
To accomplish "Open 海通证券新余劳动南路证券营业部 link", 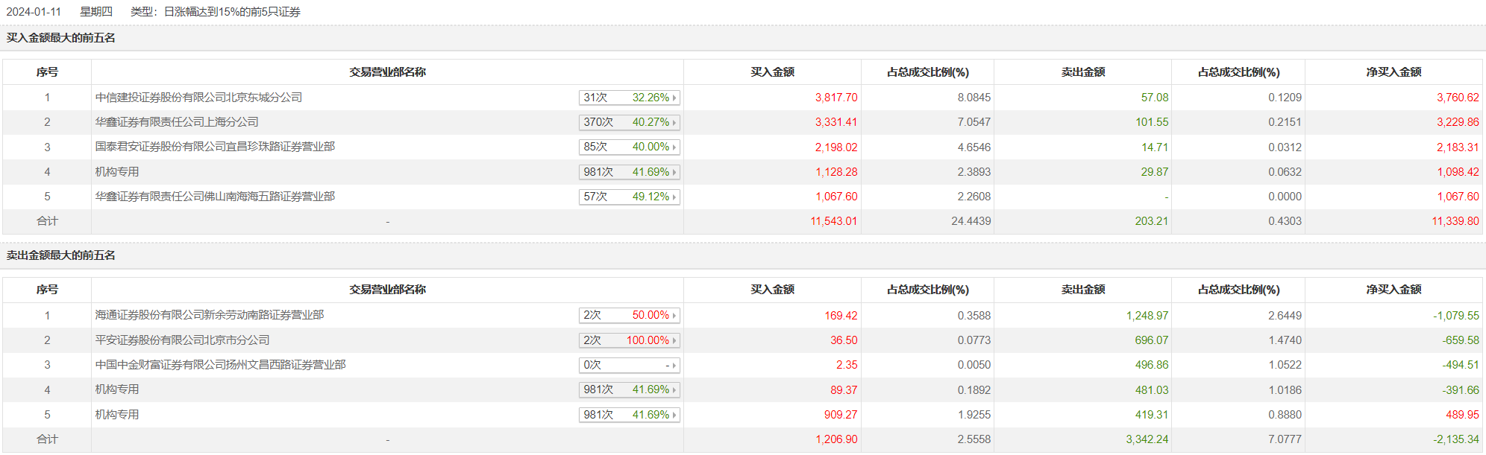I will tap(210, 315).
